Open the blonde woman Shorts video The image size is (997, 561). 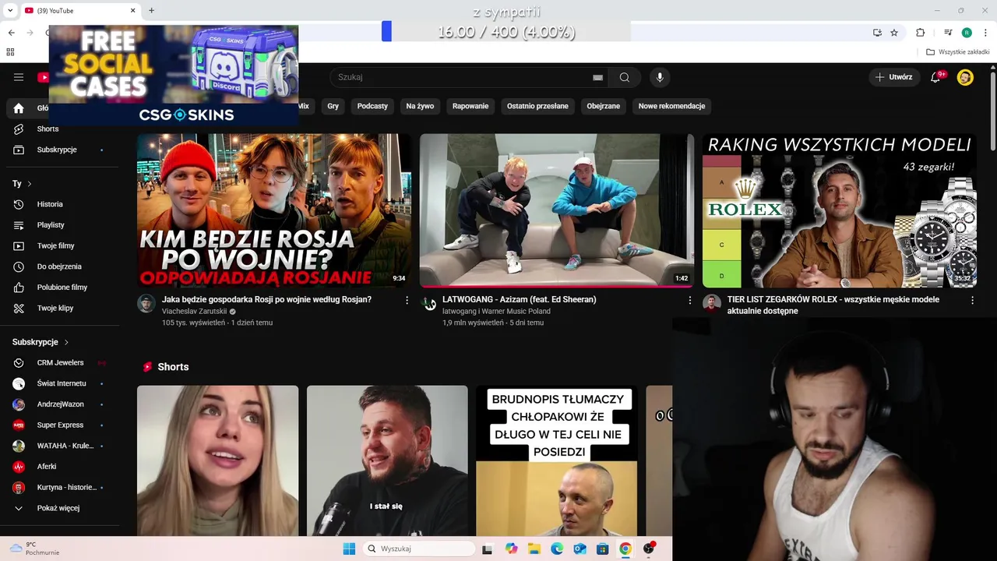(218, 460)
